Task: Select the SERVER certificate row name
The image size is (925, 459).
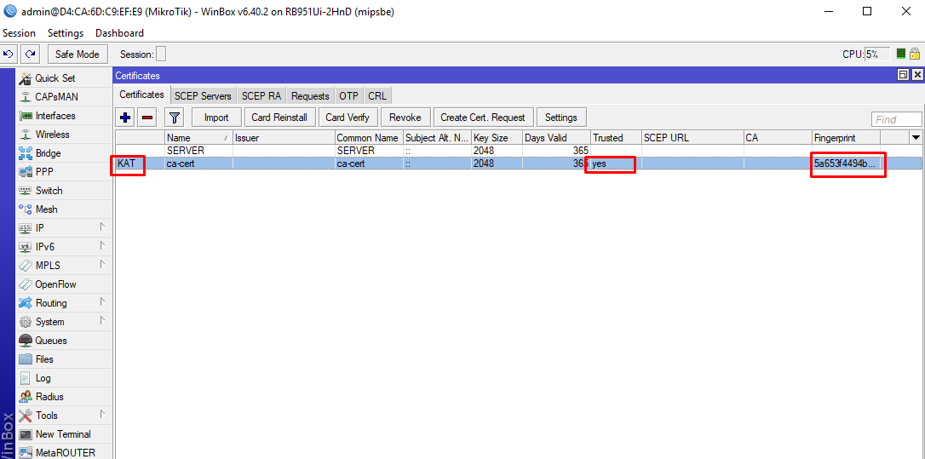Action: pos(185,151)
